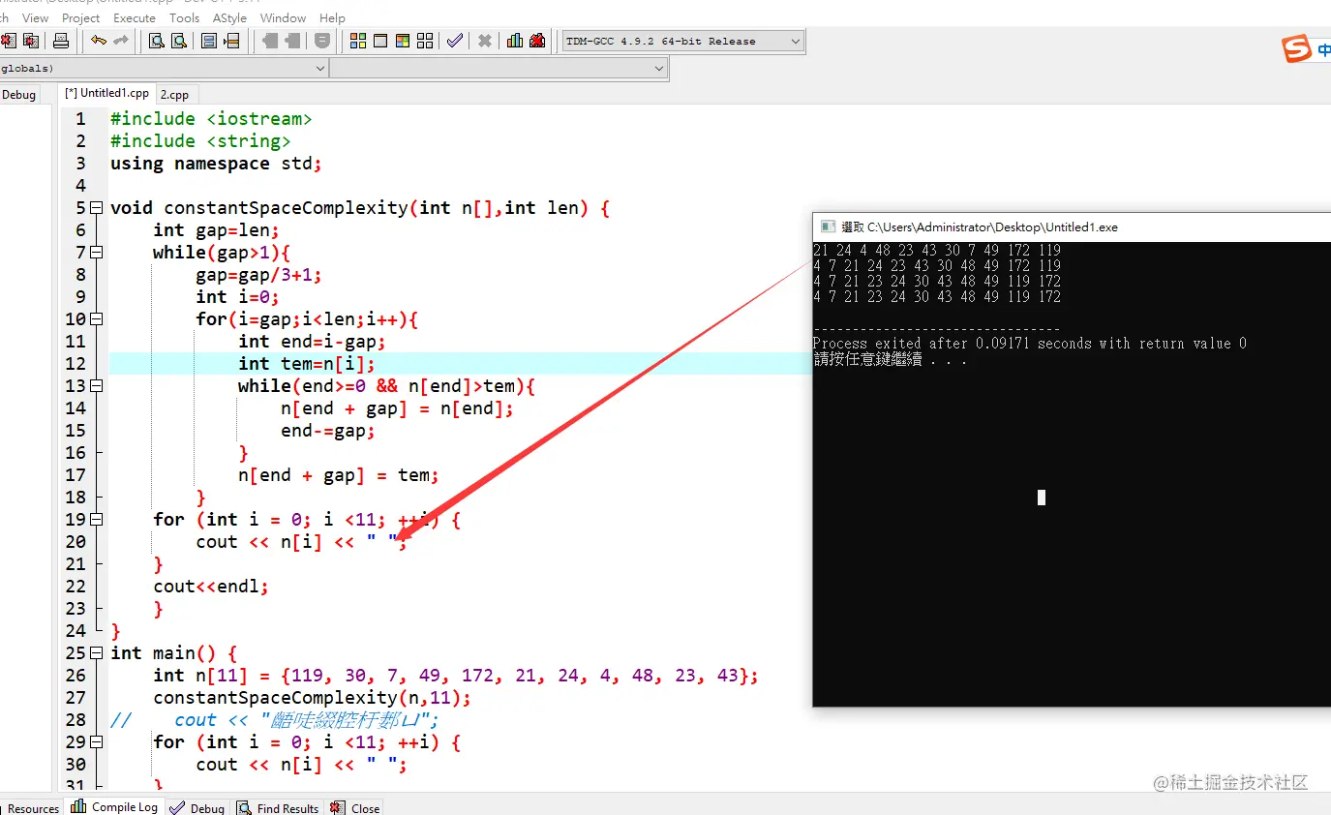Click the "cout<<endl;" statement on line 22
The image size is (1331, 815).
click(x=211, y=587)
